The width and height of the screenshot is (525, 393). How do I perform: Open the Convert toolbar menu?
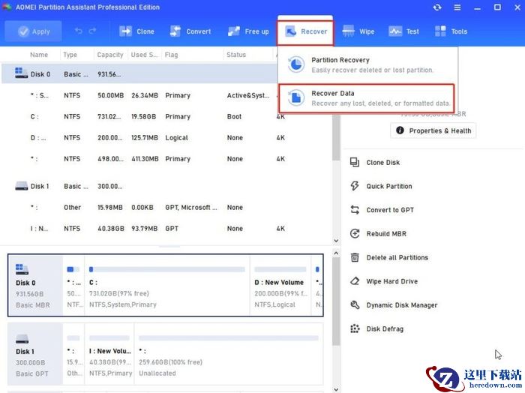pyautogui.click(x=190, y=31)
